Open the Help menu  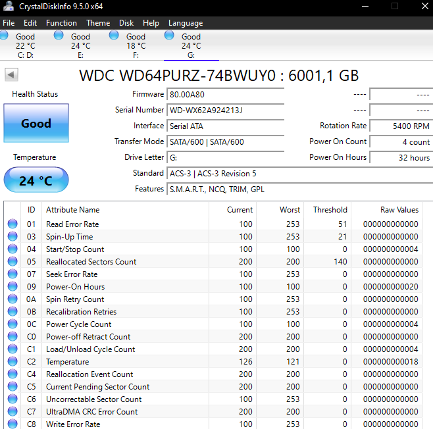[x=151, y=23]
